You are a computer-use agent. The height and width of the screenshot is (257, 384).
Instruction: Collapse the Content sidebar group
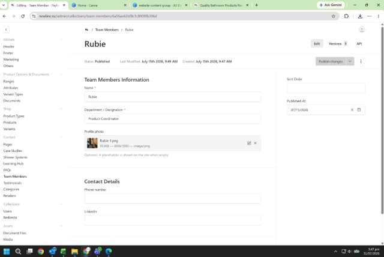(61, 137)
